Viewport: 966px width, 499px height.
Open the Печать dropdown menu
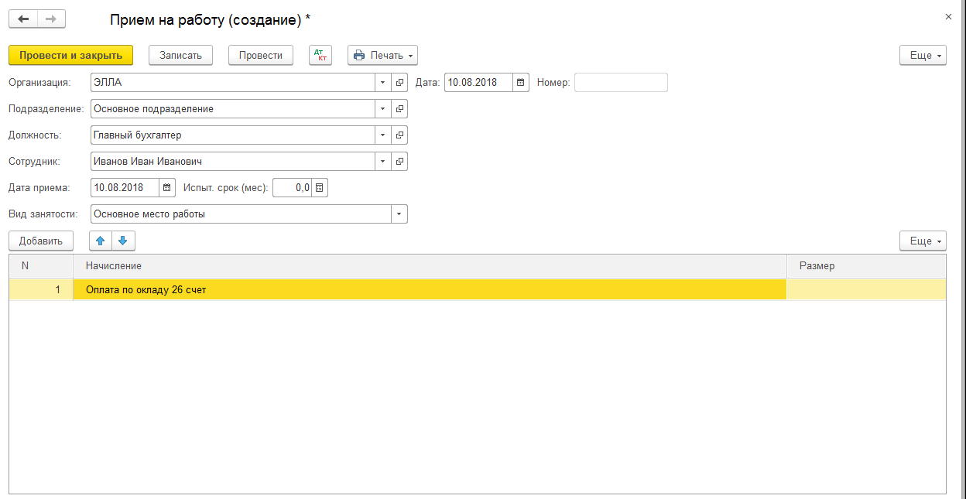[x=383, y=55]
